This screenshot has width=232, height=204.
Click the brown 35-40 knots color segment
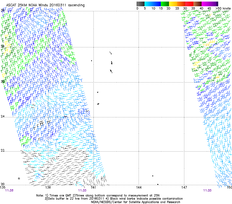(x=198, y=4)
